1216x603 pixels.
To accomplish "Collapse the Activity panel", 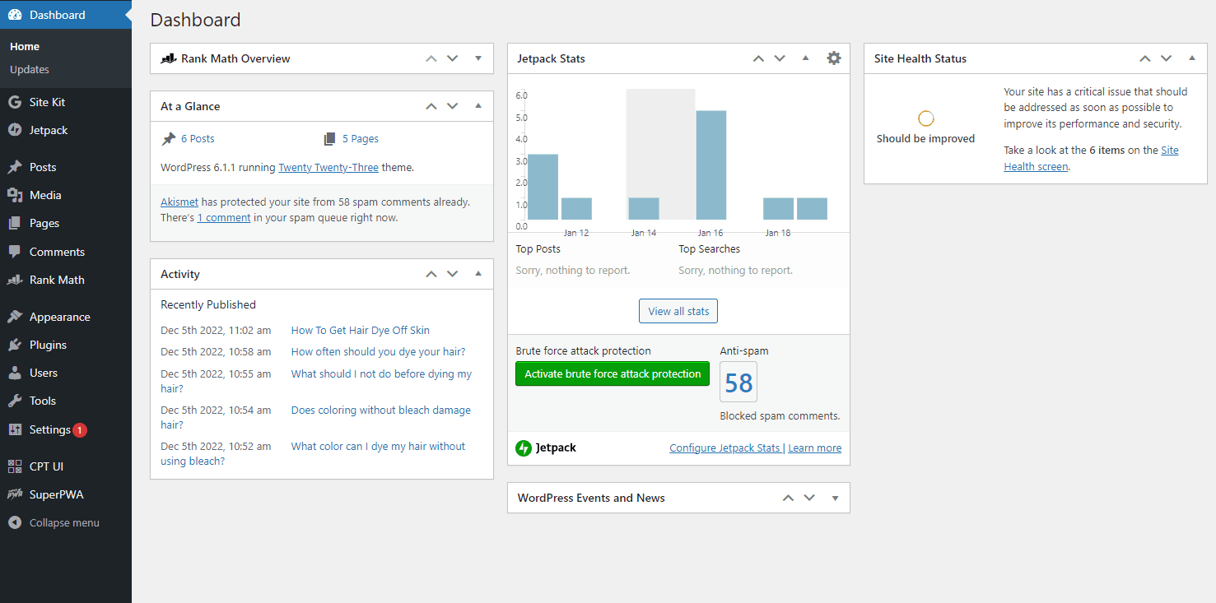I will 478,274.
